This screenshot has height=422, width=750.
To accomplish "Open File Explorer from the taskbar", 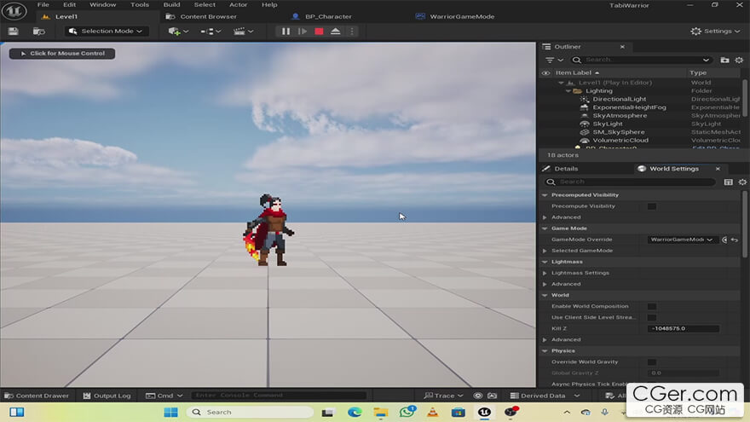I will pos(381,412).
